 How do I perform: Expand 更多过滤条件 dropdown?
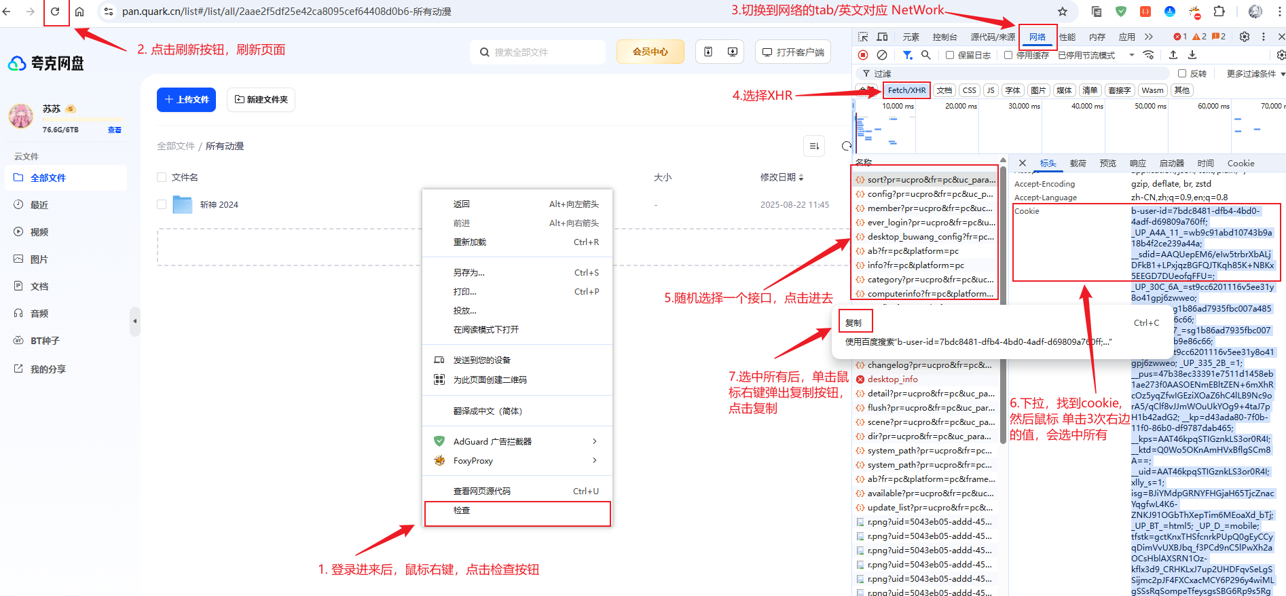[x=1255, y=73]
